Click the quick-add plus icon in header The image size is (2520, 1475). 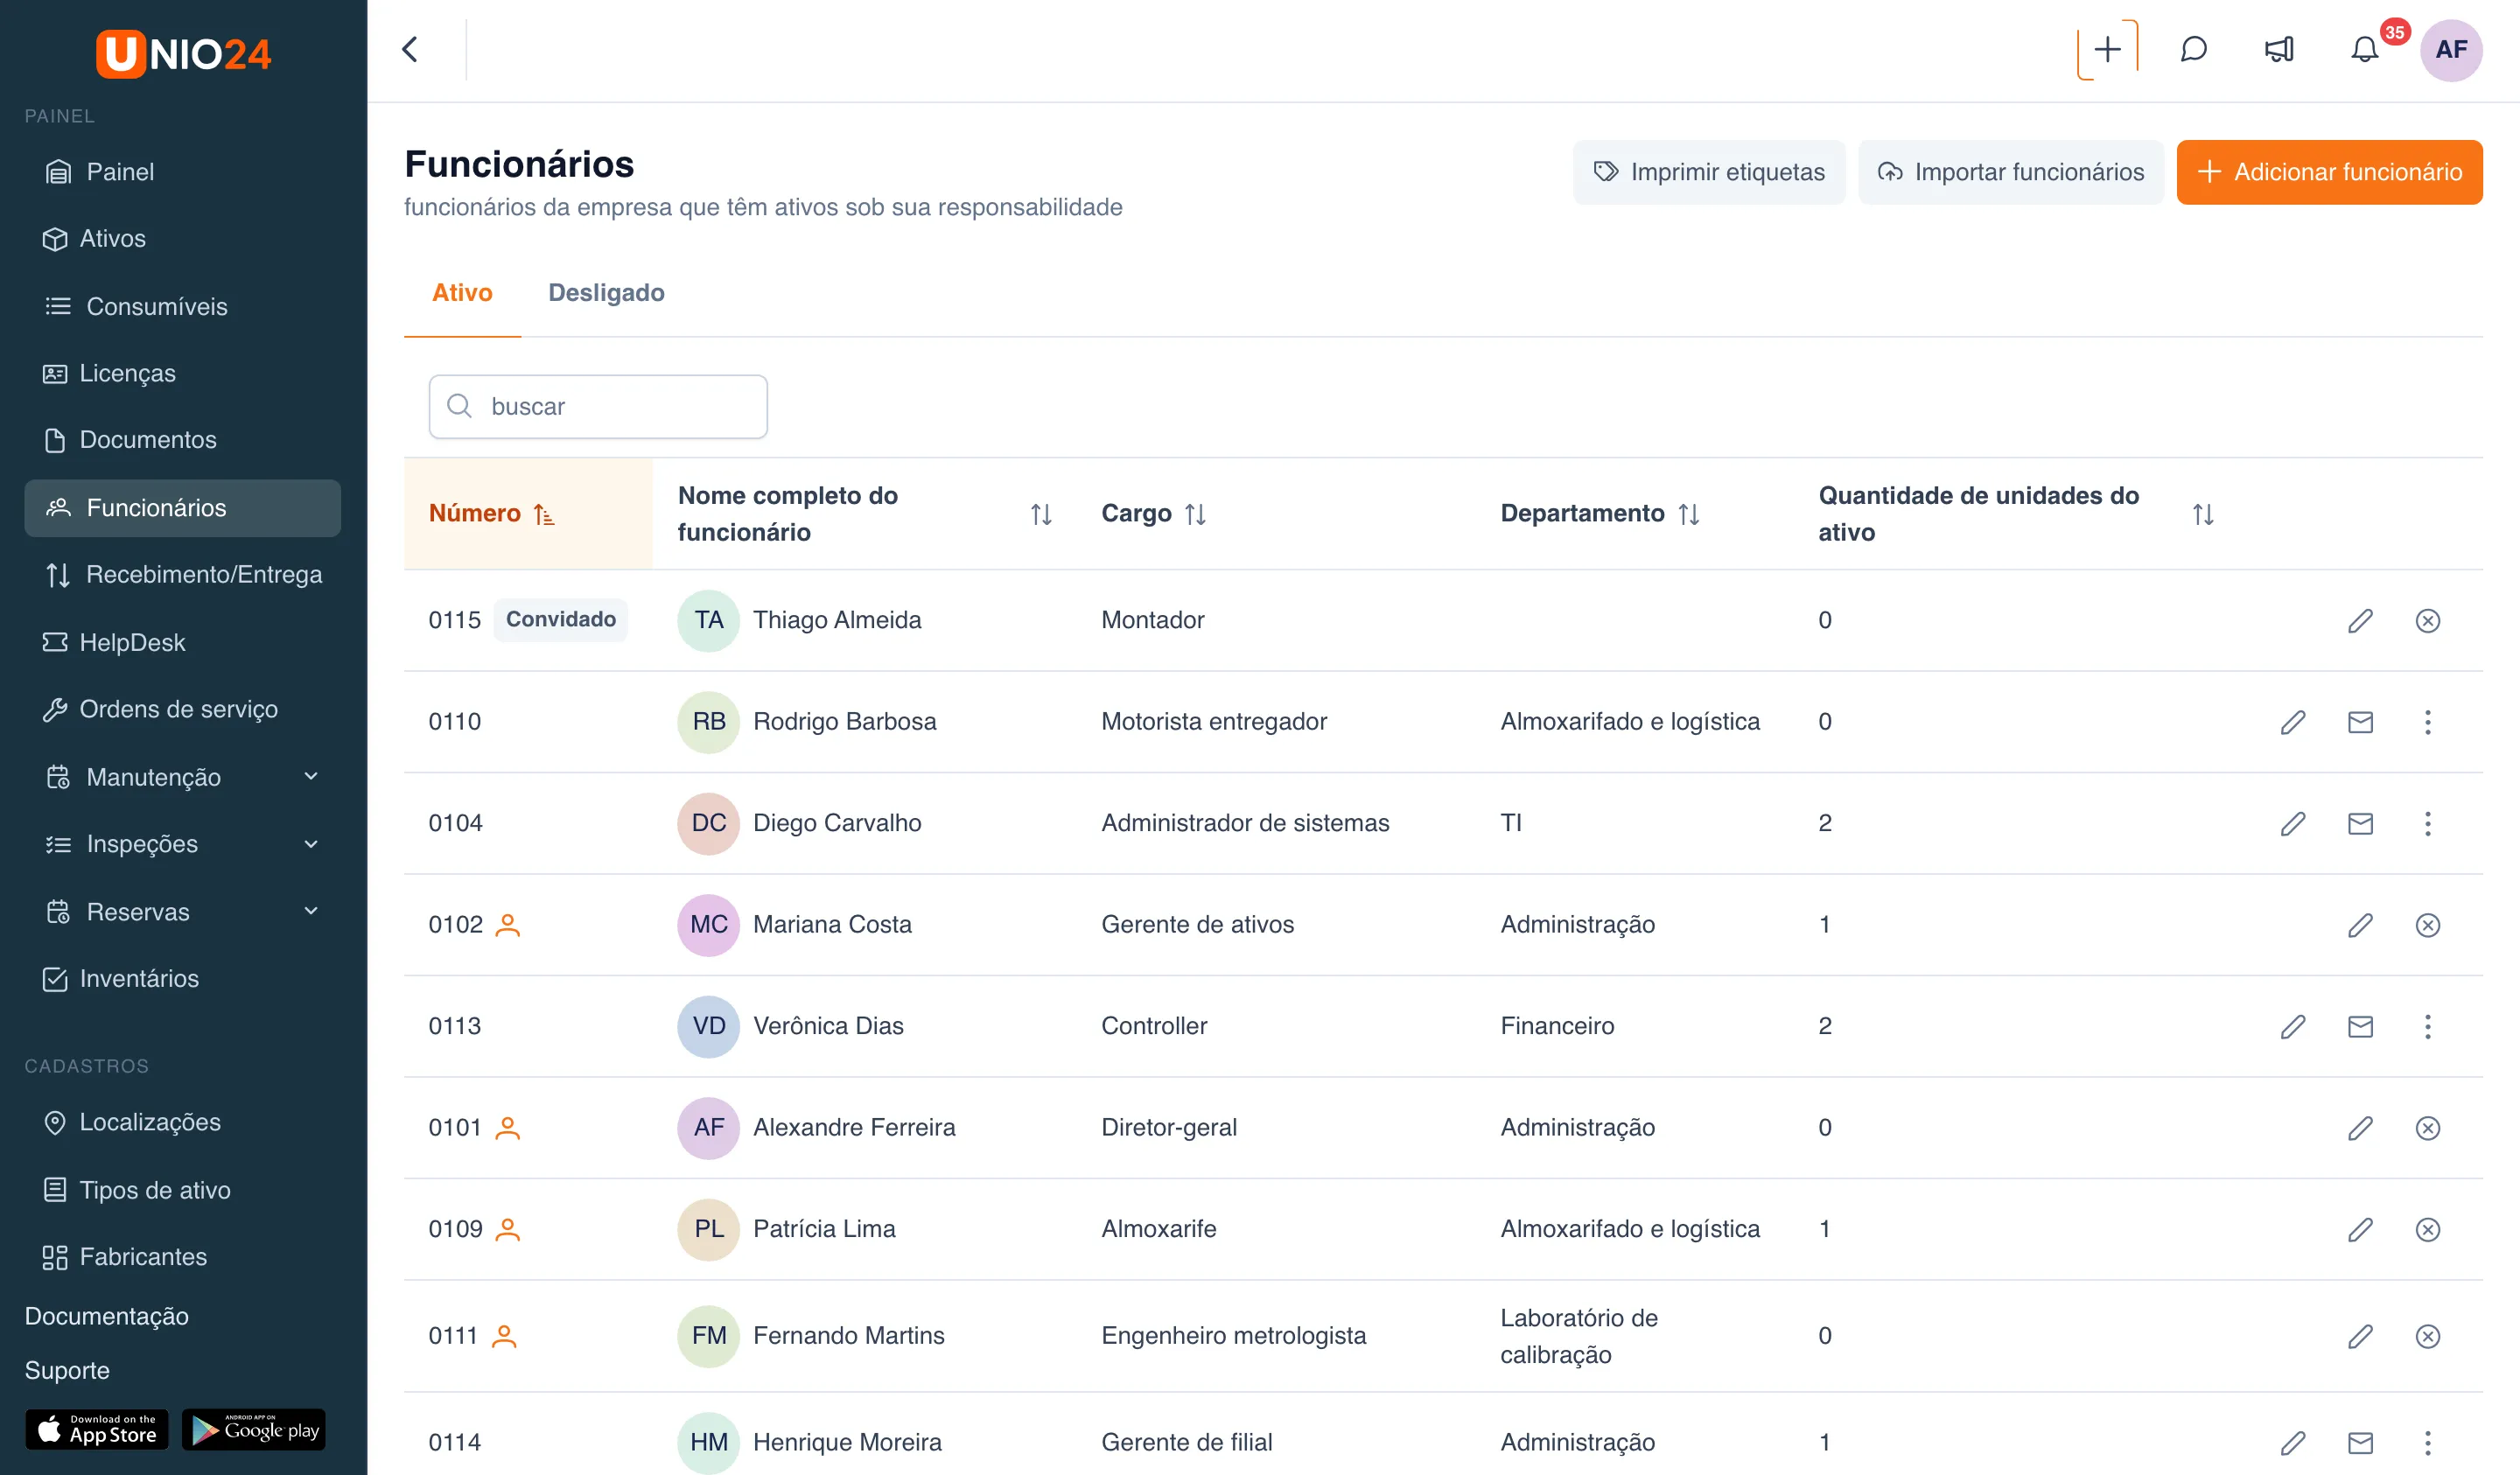click(x=2107, y=49)
